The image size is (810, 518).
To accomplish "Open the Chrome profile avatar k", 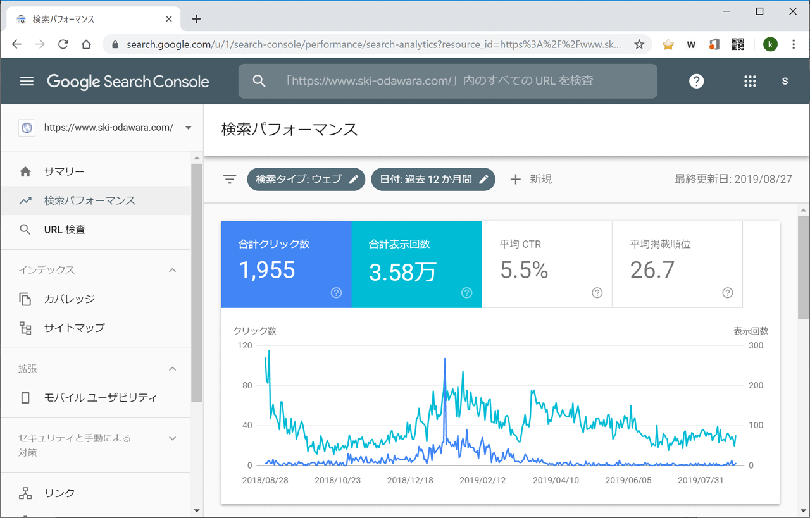I will click(770, 44).
